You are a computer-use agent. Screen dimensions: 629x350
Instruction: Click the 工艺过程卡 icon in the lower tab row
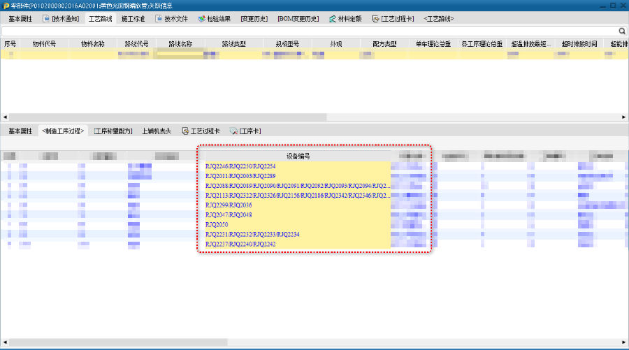pyautogui.click(x=185, y=131)
